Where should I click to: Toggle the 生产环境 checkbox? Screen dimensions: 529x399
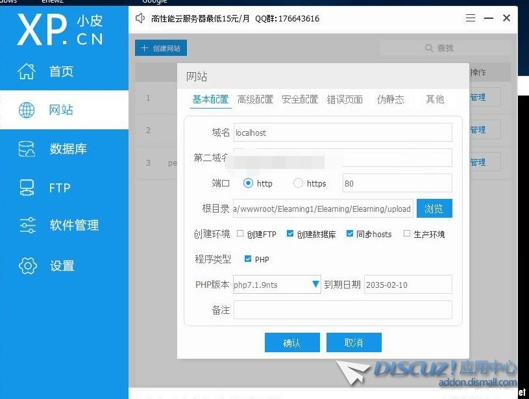407,234
